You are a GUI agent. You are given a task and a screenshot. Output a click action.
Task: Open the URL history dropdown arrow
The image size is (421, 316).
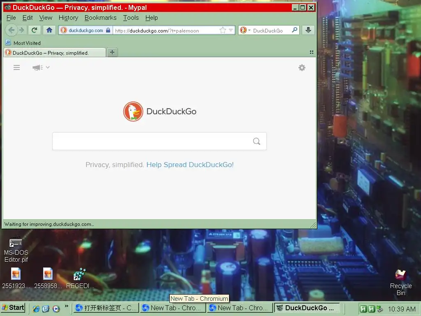pos(231,30)
